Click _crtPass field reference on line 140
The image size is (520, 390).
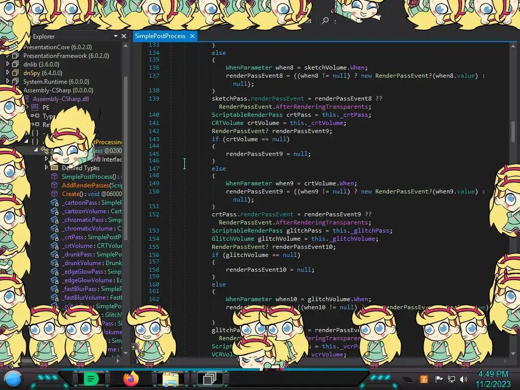tap(354, 115)
